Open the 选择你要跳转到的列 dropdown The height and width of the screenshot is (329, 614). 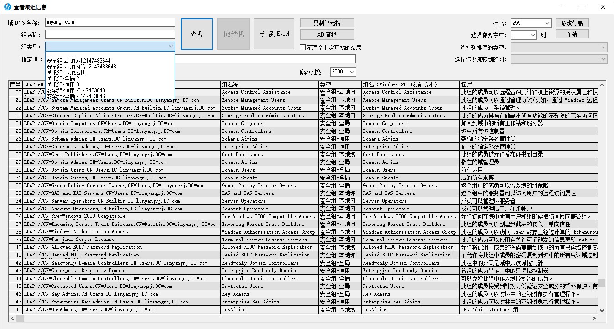point(559,59)
